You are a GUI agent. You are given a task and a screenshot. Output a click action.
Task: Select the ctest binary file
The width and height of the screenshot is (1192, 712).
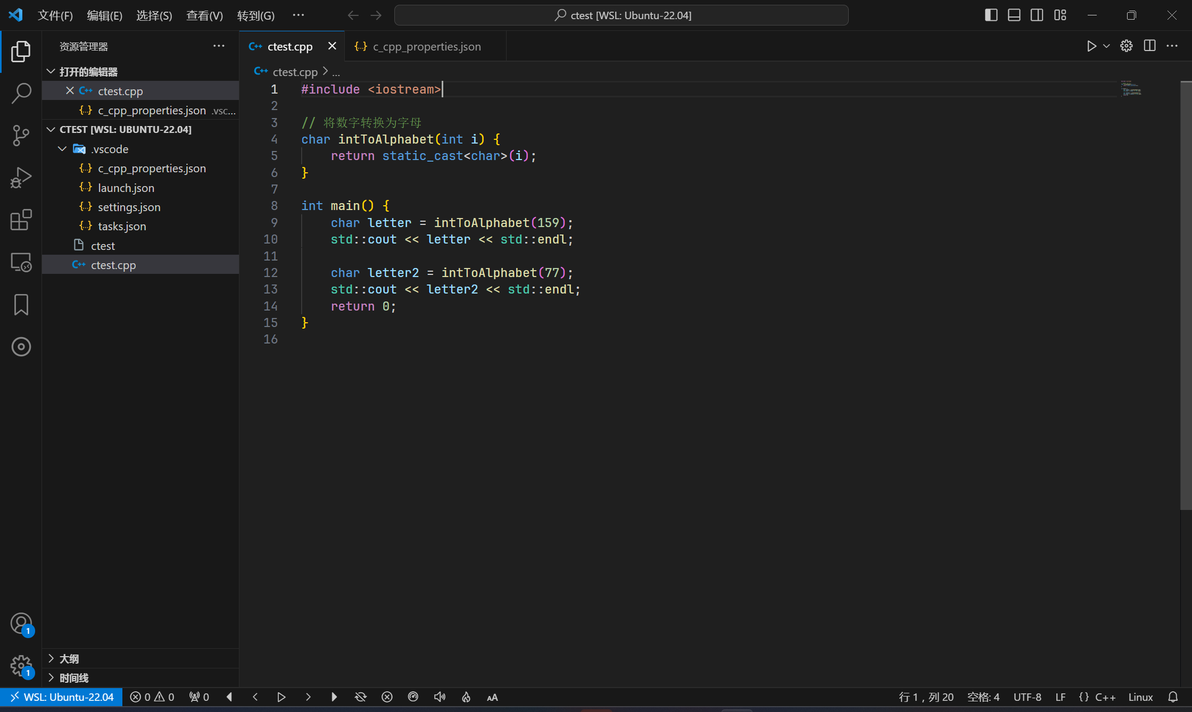pyautogui.click(x=140, y=246)
